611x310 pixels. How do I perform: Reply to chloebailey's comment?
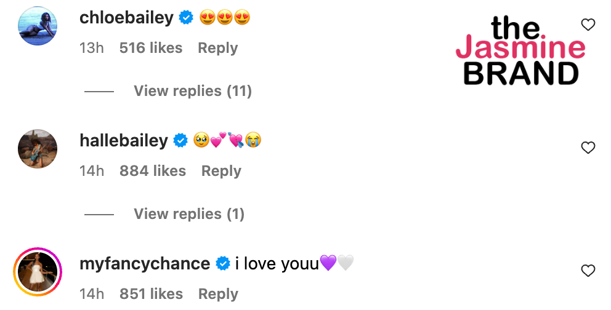tap(217, 48)
